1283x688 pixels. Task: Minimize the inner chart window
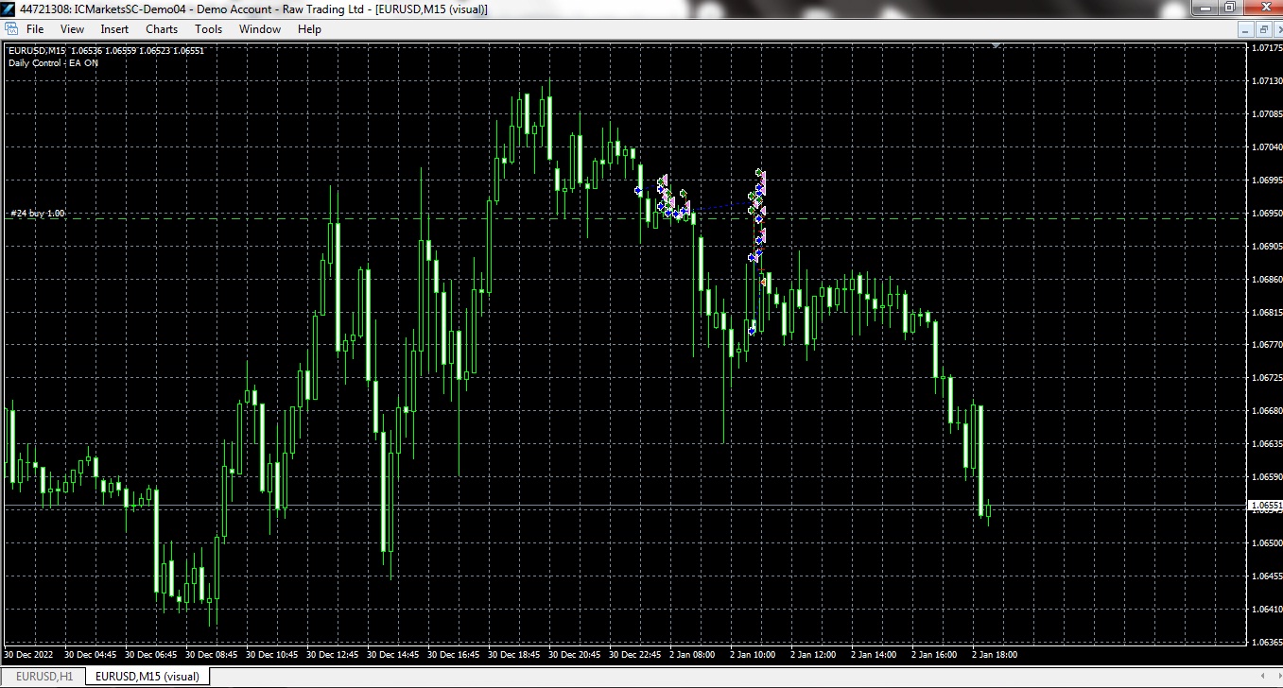1247,29
